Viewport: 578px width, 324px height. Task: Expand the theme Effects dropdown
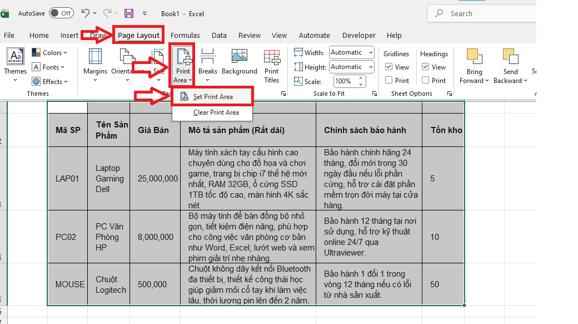click(x=50, y=82)
